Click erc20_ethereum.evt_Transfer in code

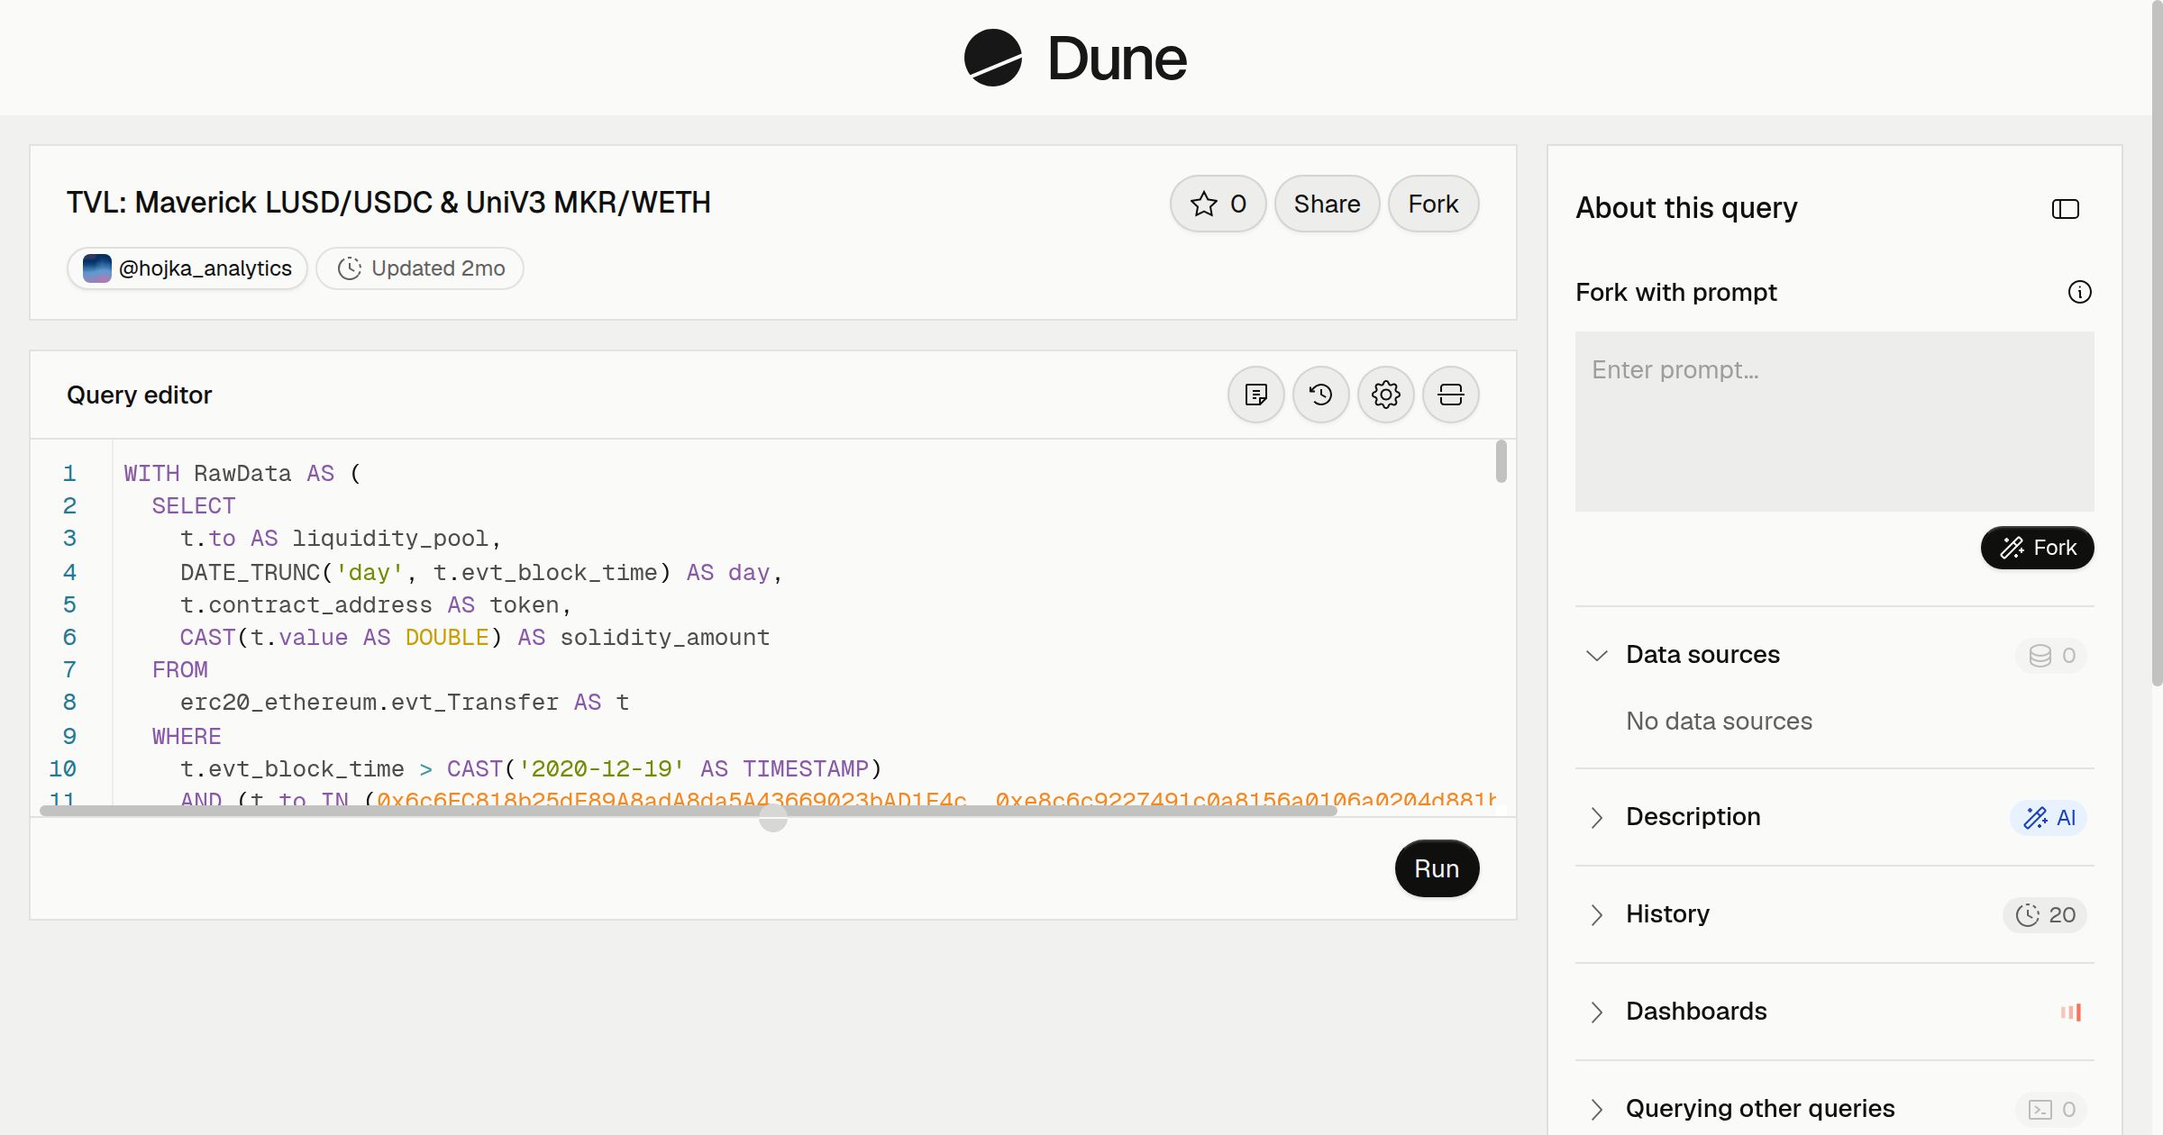tap(370, 703)
